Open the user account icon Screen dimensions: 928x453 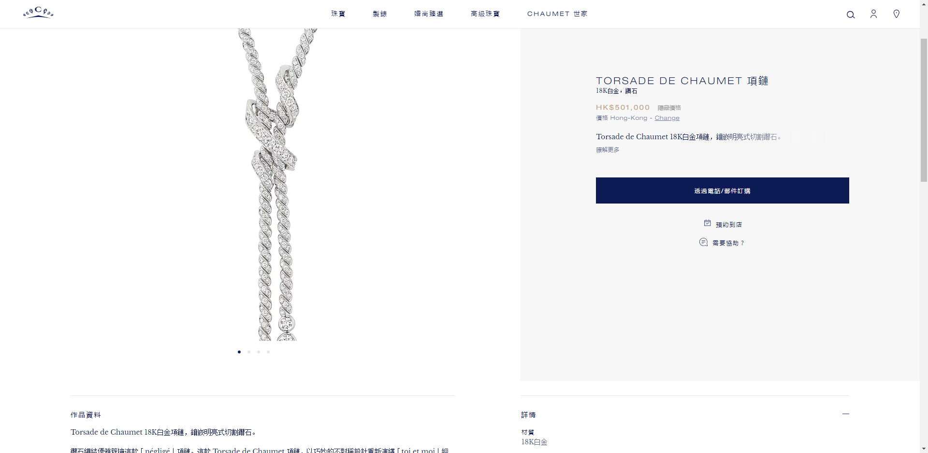873,14
